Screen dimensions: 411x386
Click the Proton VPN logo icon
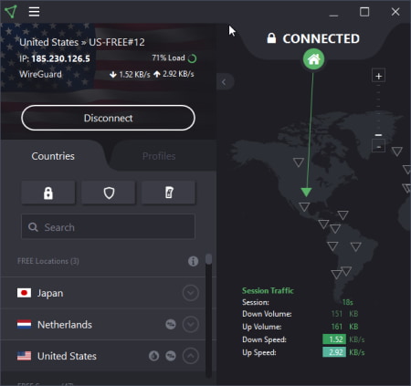(11, 12)
